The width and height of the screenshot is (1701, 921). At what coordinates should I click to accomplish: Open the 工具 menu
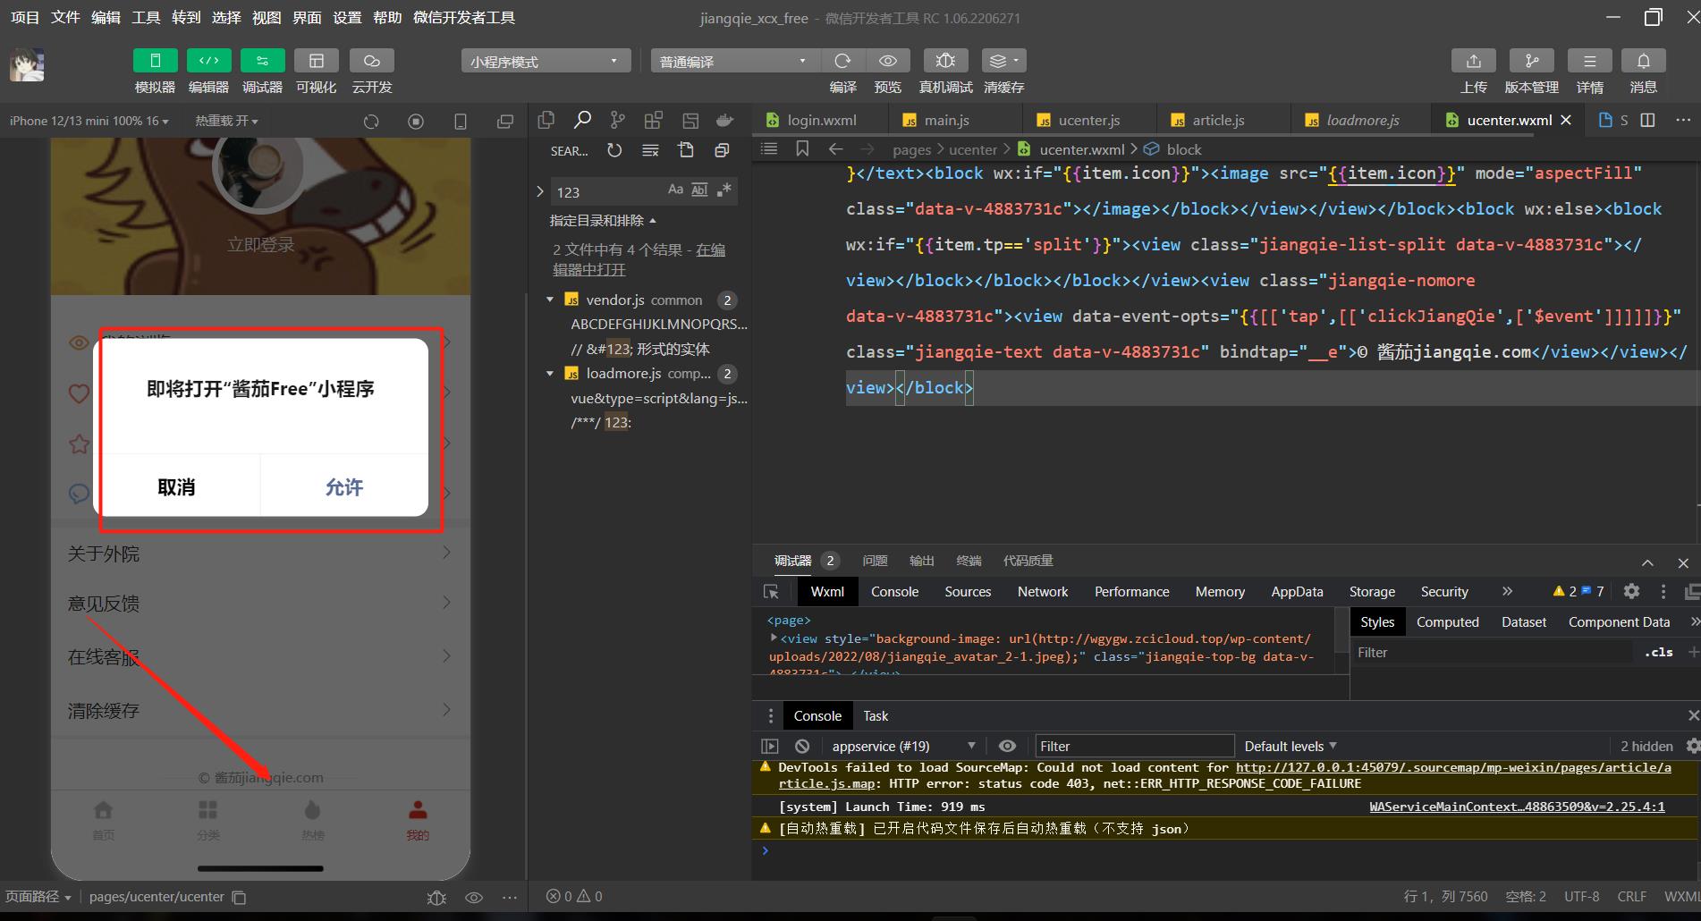(146, 18)
